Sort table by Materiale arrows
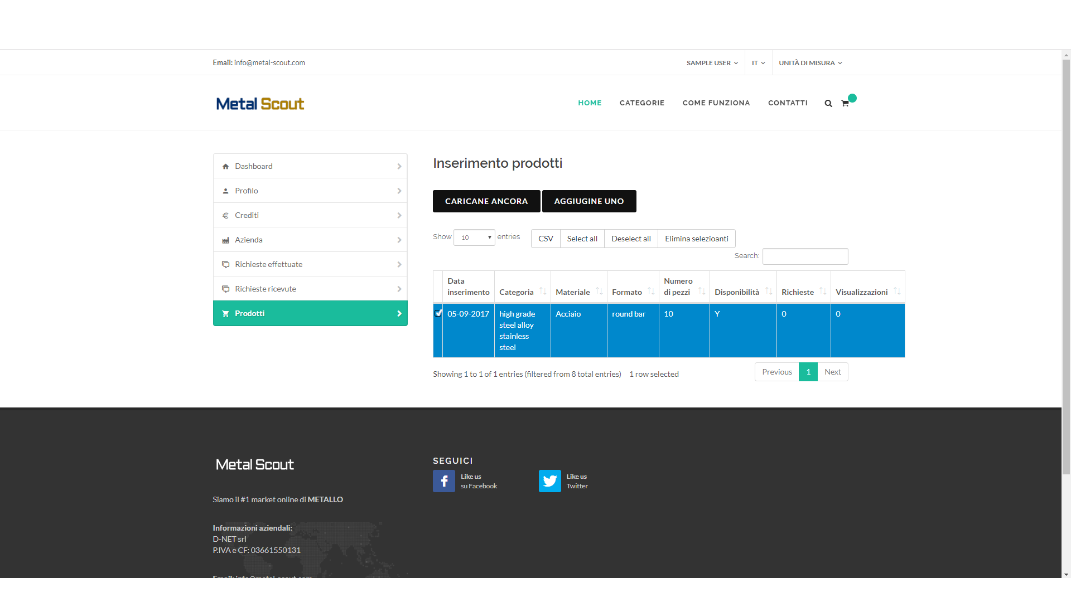 click(599, 291)
